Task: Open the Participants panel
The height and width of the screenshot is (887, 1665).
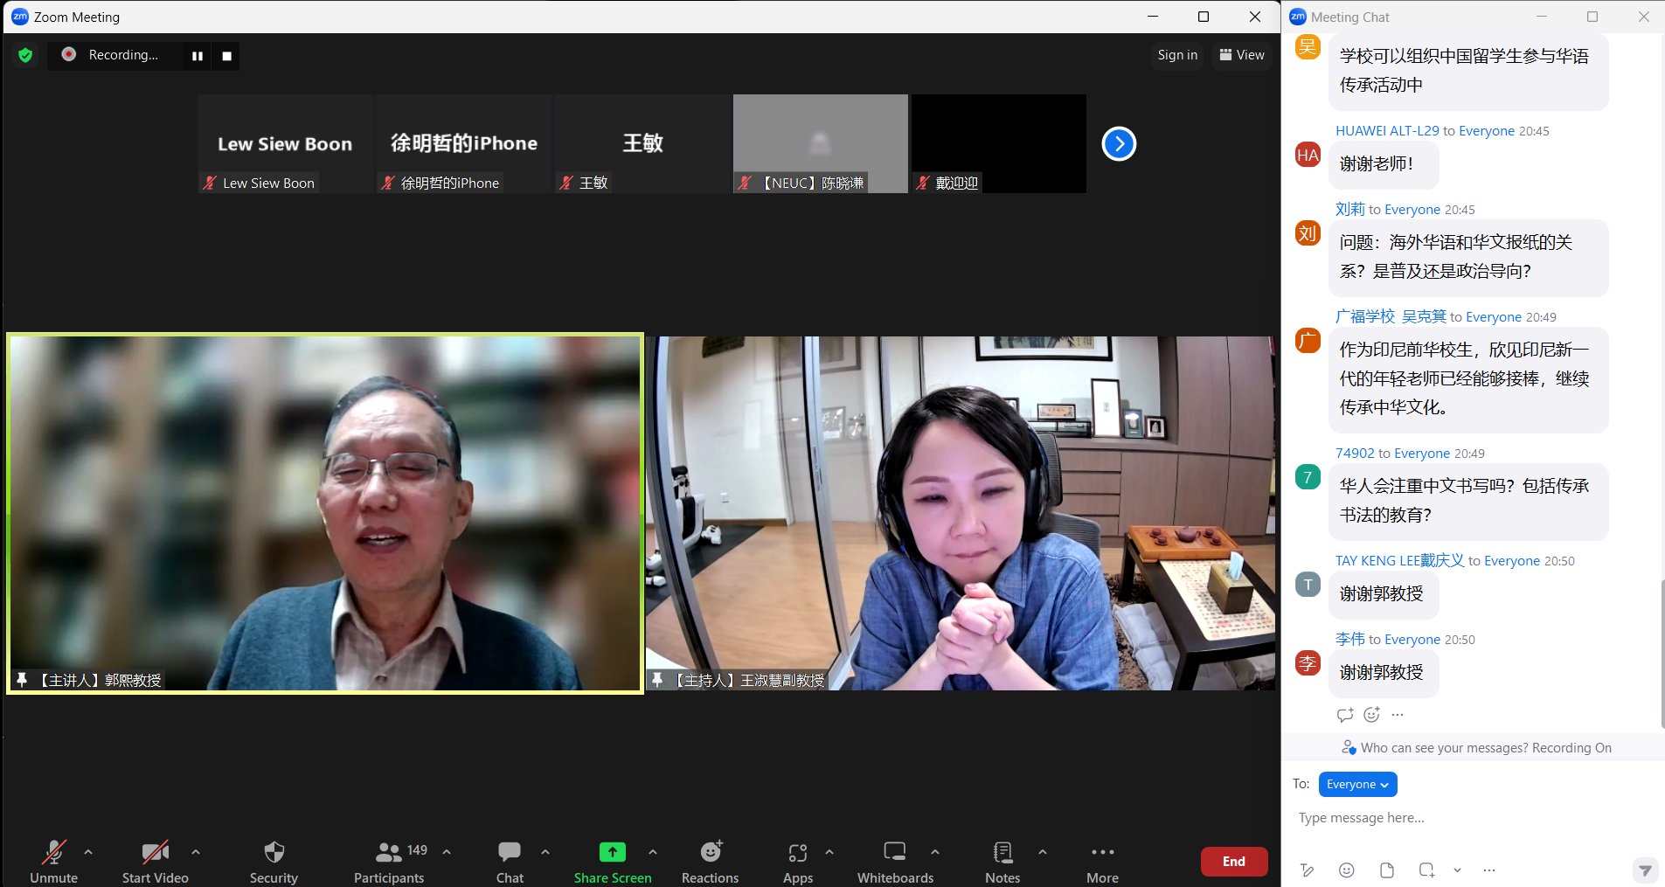Action: coord(389,862)
